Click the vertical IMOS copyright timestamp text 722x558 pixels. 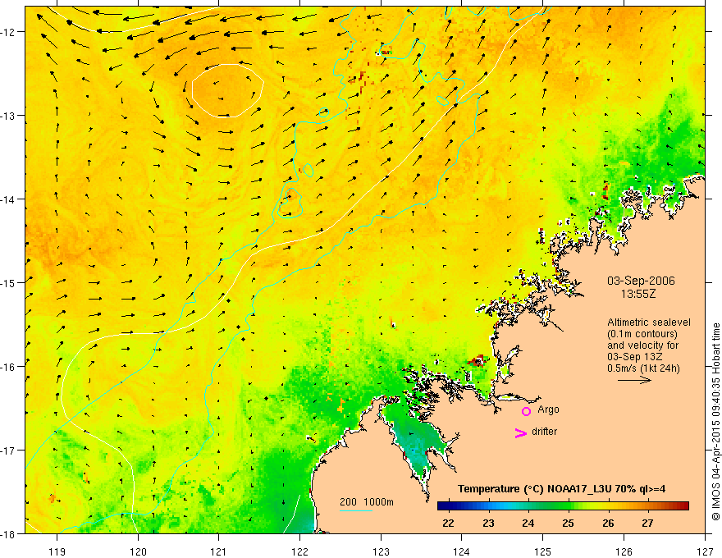pos(715,422)
